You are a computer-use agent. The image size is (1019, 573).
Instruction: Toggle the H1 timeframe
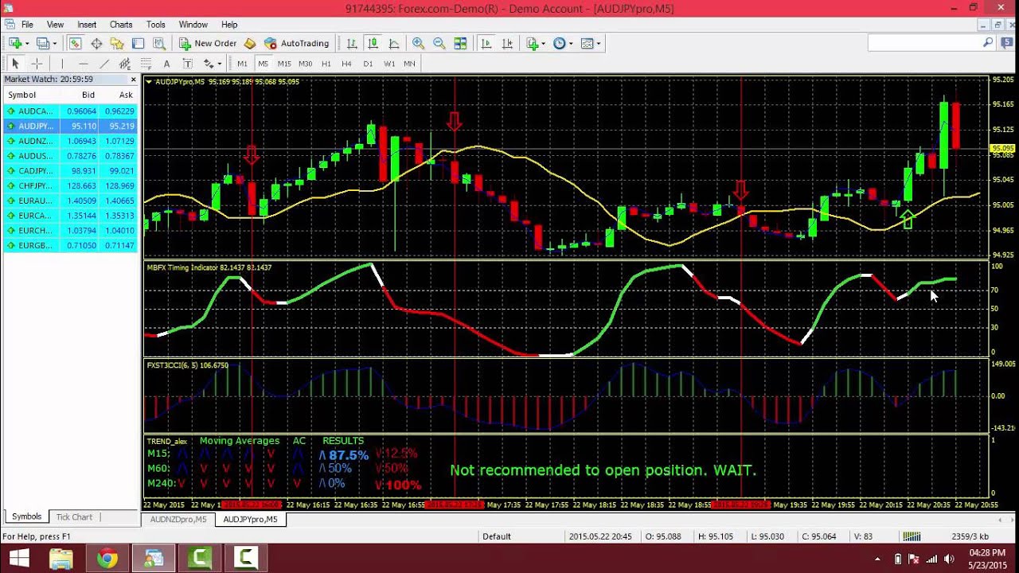pyautogui.click(x=326, y=64)
